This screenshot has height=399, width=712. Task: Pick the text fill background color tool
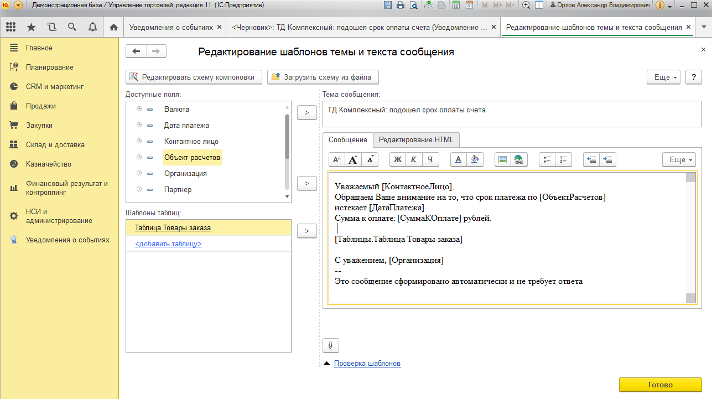(x=474, y=159)
